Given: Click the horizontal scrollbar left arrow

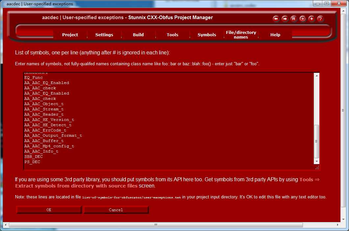Looking at the screenshot, I should click(x=6, y=225).
